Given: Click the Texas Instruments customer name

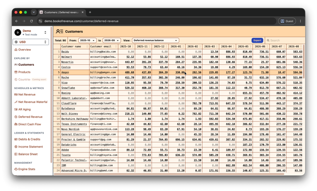Looking at the screenshot, I should tap(74, 124).
